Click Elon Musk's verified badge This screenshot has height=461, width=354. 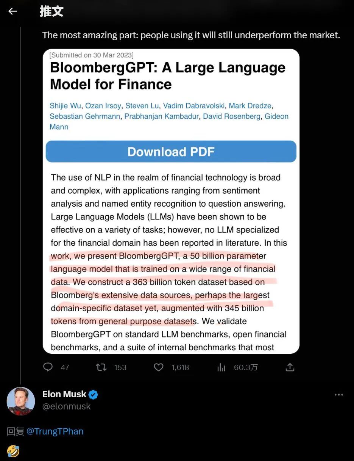pos(94,395)
